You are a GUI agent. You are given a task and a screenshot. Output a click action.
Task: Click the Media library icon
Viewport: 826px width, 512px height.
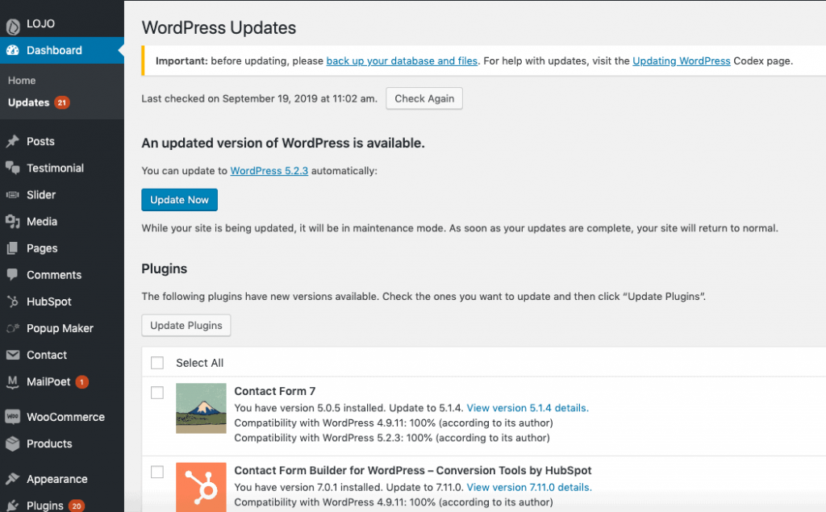pos(12,222)
